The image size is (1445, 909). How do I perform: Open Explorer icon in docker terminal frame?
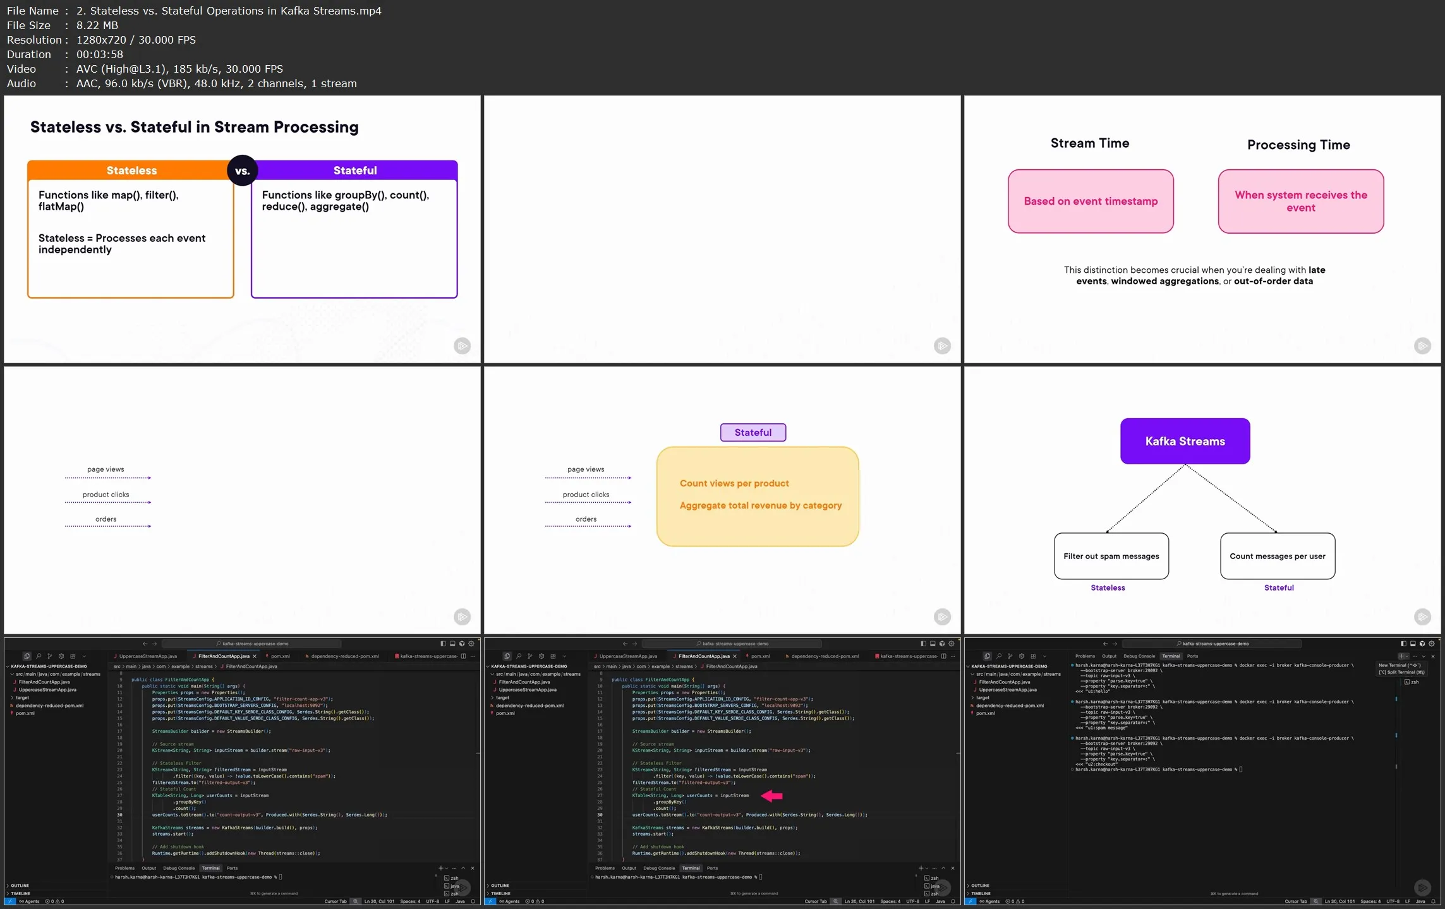click(x=987, y=656)
